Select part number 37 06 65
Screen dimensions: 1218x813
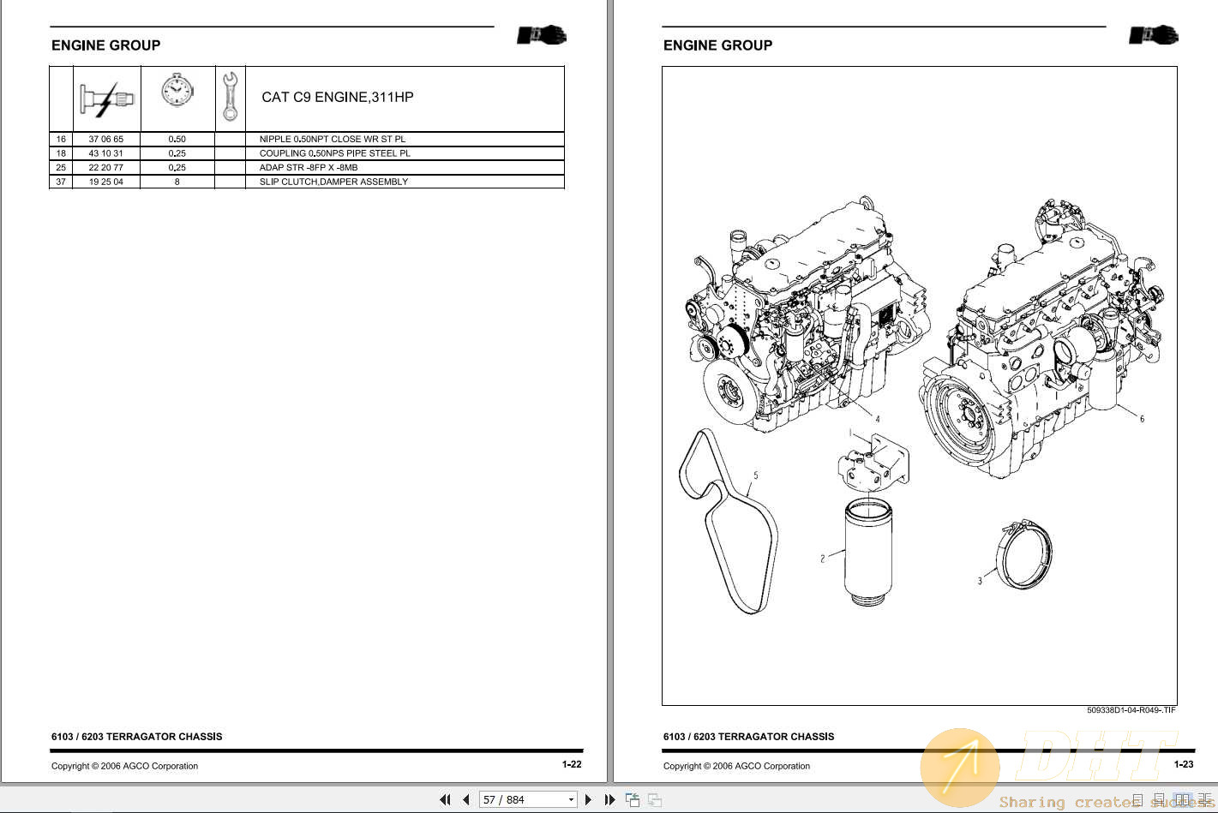coord(106,139)
